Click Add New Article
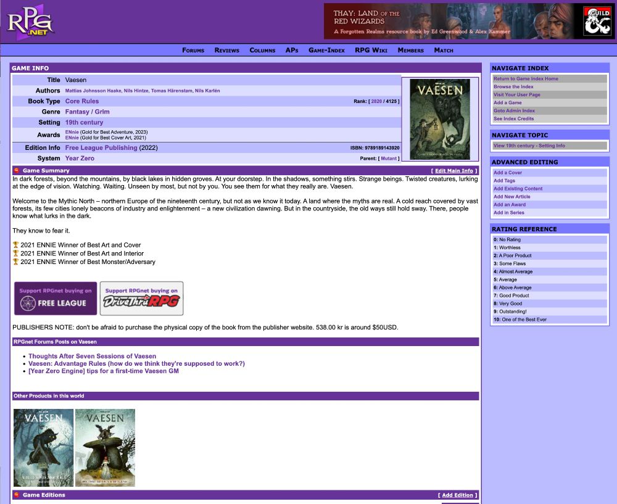Image resolution: width=617 pixels, height=504 pixels. pos(512,197)
